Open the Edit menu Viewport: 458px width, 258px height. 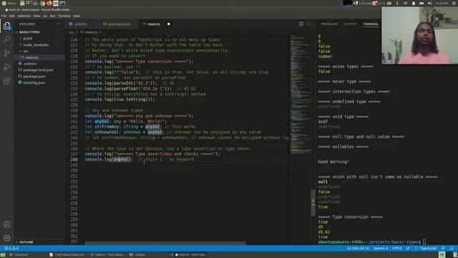pos(12,16)
